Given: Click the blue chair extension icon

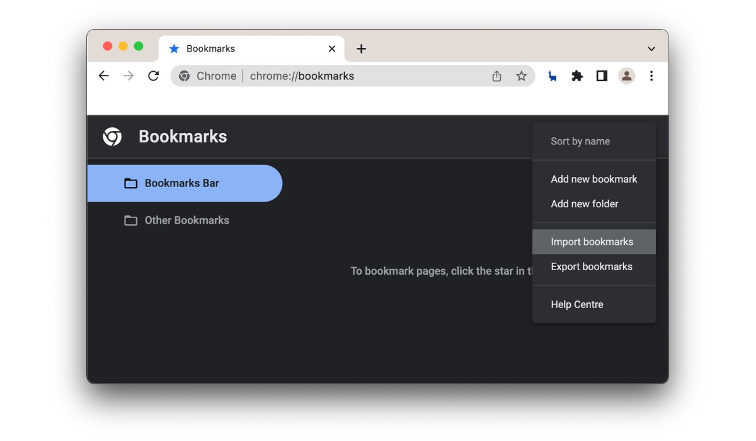Looking at the screenshot, I should [553, 76].
